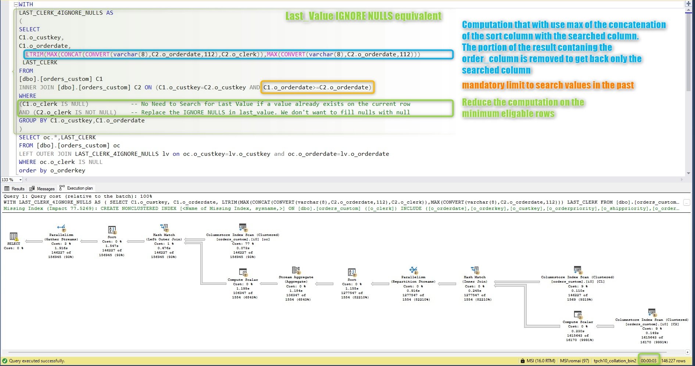Click the 146 227 rows count in status bar
This screenshot has width=695, height=366.
point(673,361)
